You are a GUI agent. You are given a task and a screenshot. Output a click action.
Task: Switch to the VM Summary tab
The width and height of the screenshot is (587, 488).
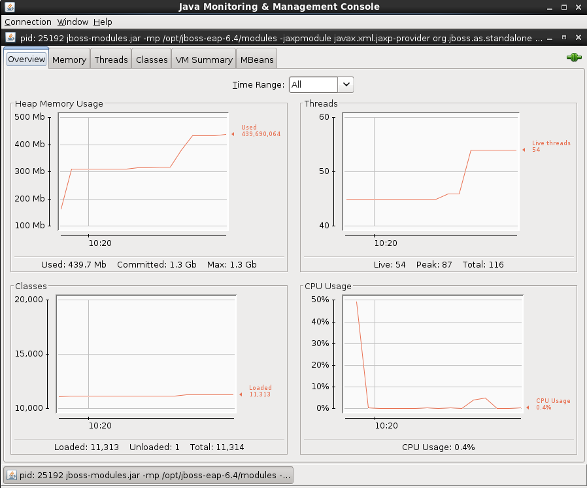pyautogui.click(x=204, y=60)
